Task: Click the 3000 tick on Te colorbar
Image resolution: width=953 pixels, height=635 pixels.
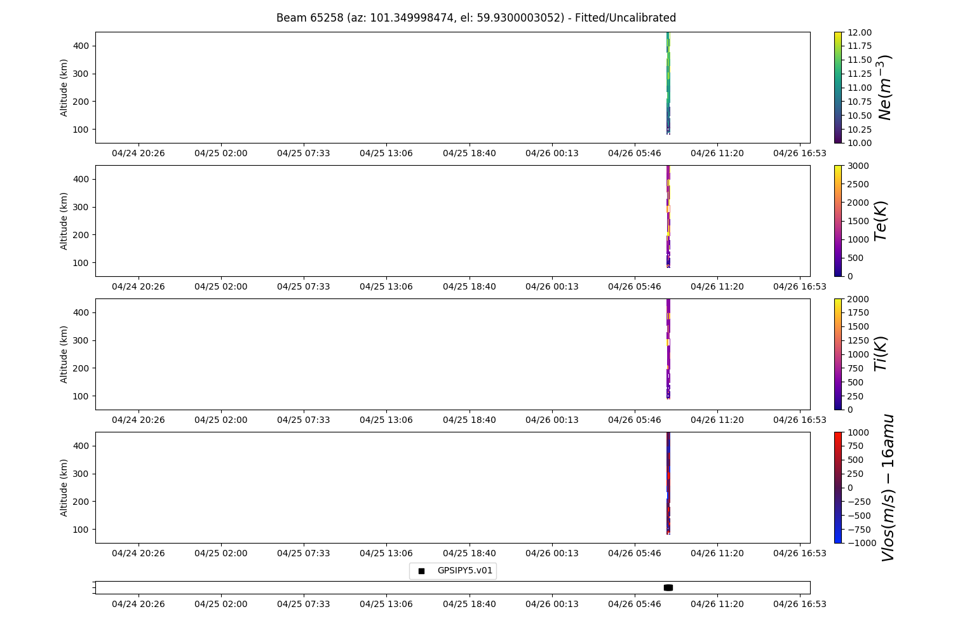Action: click(x=857, y=166)
